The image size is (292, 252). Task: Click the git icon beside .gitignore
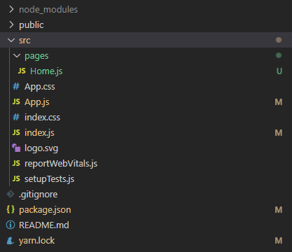(11, 194)
